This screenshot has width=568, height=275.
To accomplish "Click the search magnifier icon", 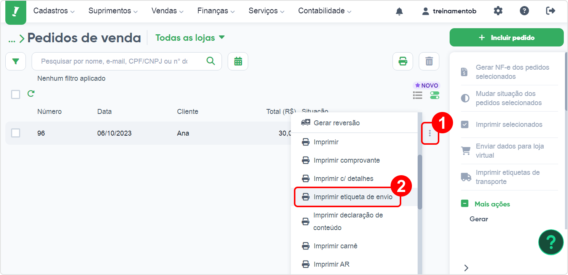I will coord(211,61).
